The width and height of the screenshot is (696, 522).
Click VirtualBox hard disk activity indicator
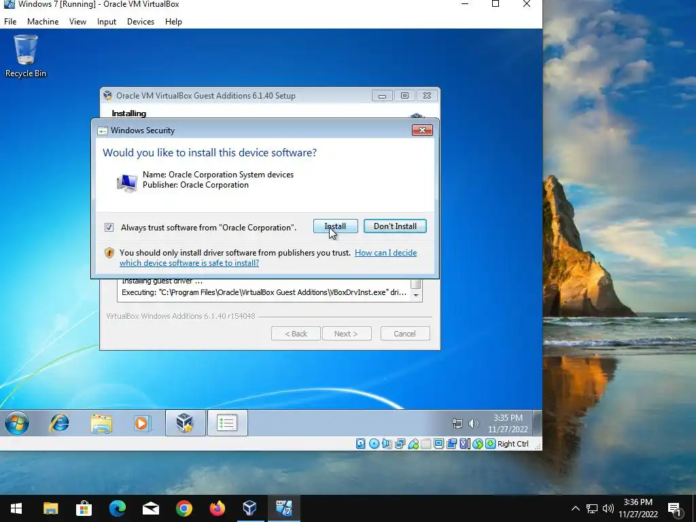[x=360, y=443]
